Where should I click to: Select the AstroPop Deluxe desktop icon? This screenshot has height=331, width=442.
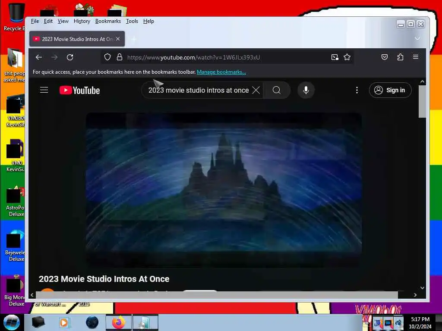pos(15,201)
